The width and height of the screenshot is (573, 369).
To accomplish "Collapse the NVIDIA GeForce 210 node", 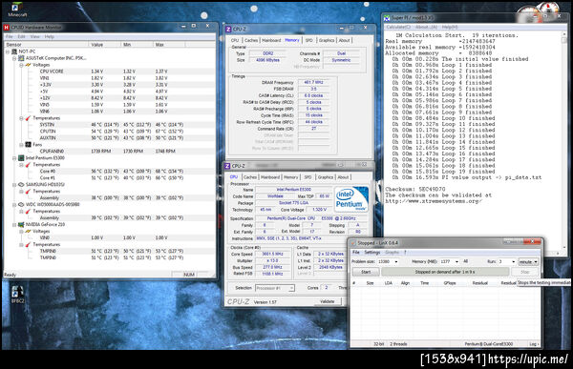I will click(14, 224).
